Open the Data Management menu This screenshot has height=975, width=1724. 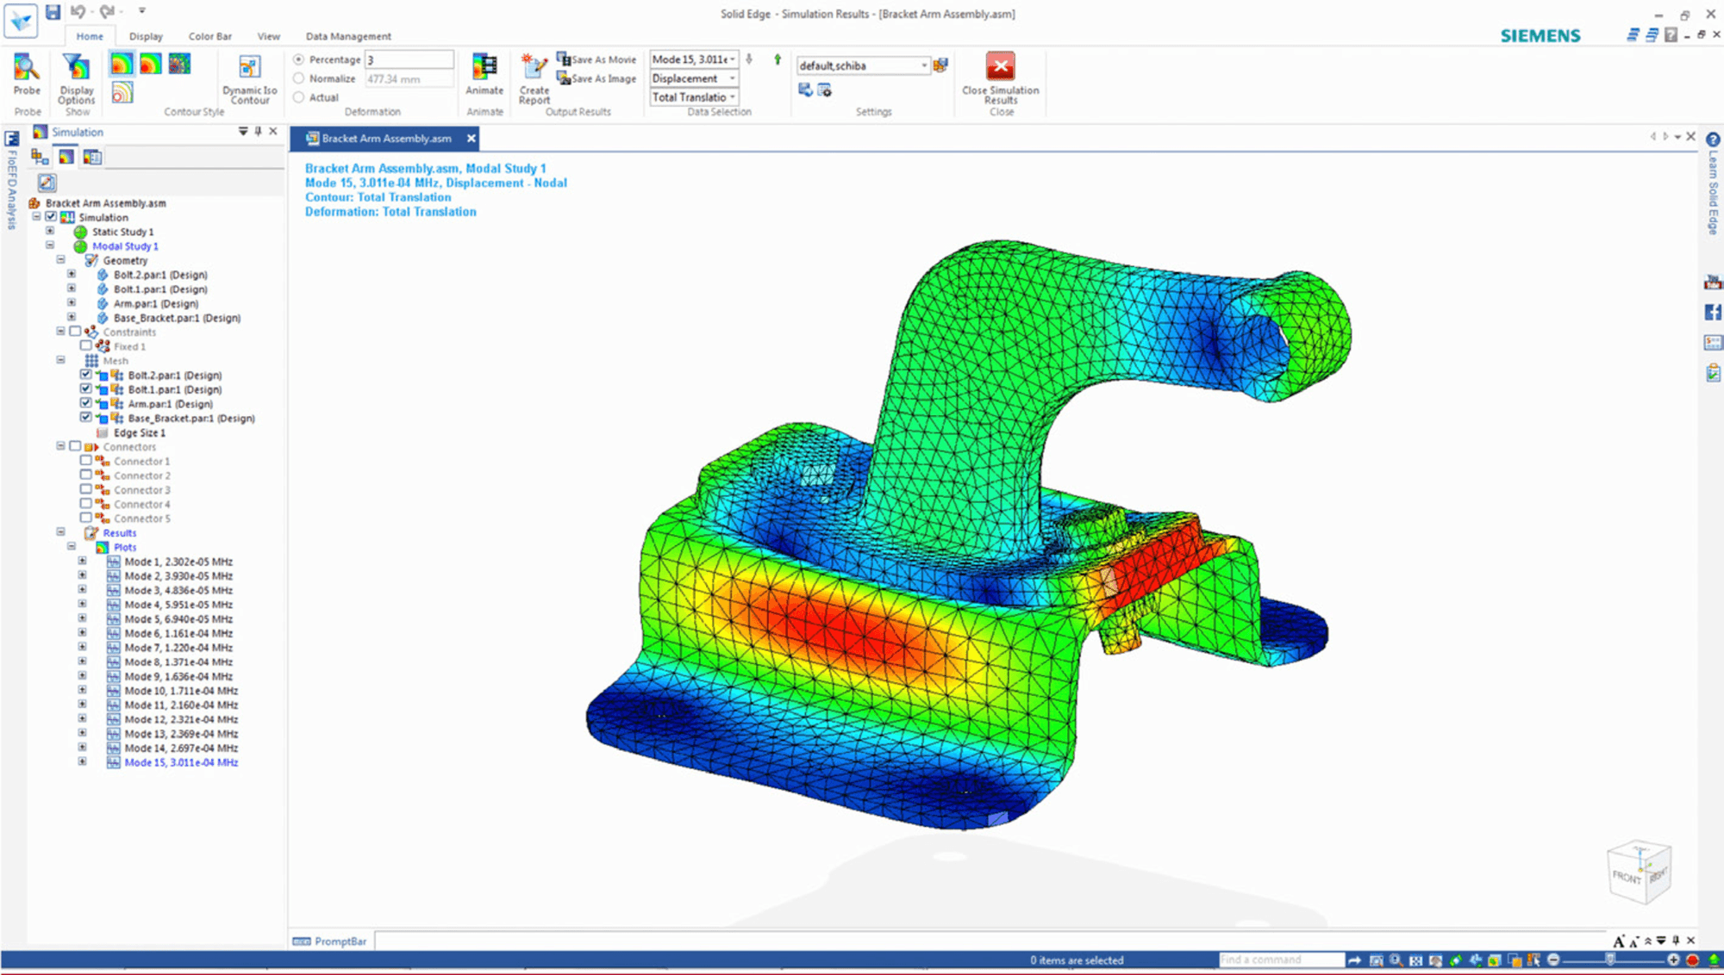[x=347, y=36]
